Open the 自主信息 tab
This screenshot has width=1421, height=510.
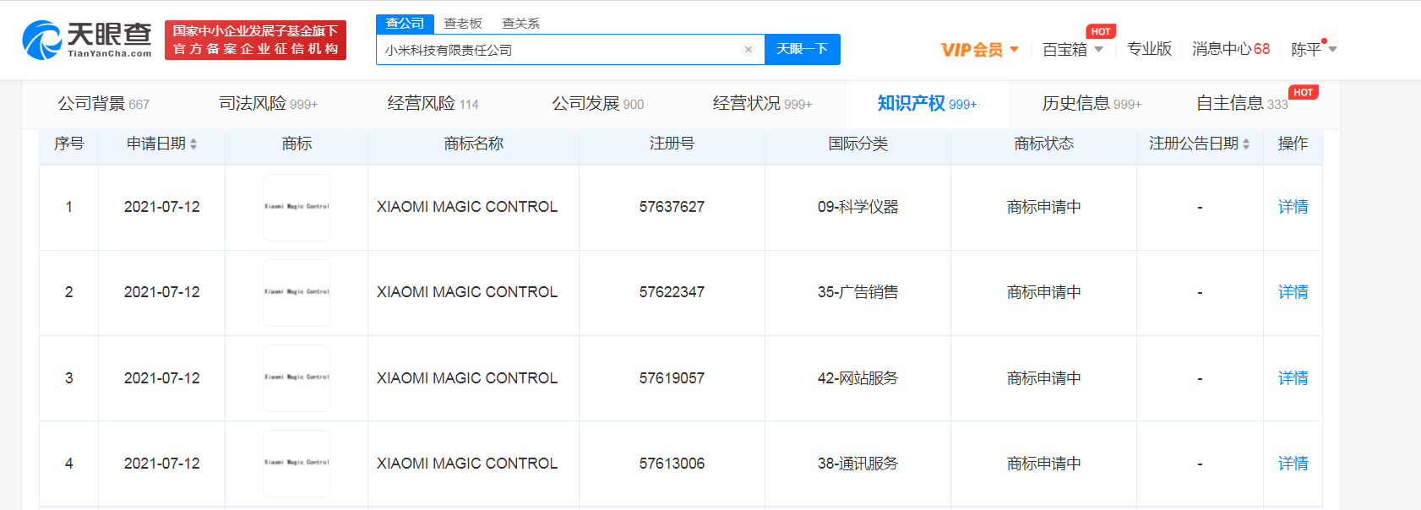tap(1242, 104)
